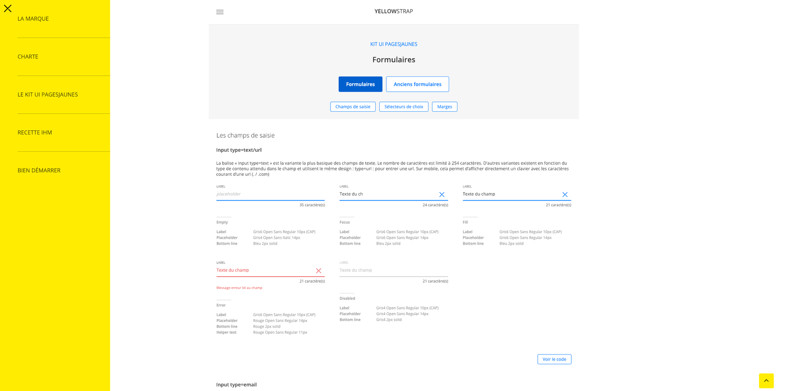Click the KIT UI PAGESJAUNES breadcrumb link
Image resolution: width=788 pixels, height=391 pixels.
coord(394,44)
